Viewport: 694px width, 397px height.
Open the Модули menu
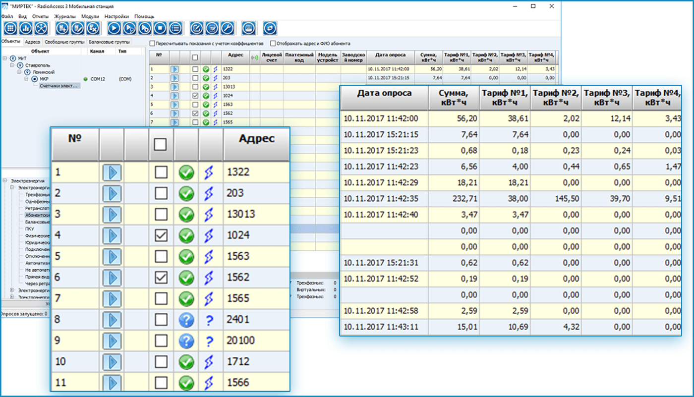click(90, 16)
